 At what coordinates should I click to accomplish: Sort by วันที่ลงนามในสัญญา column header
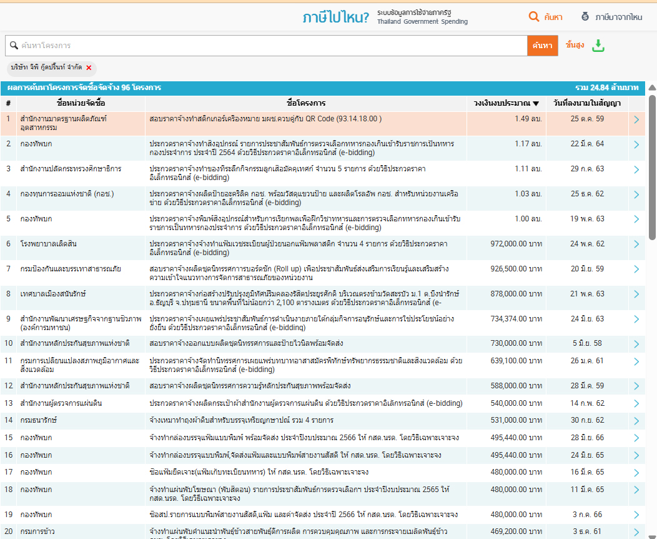[587, 103]
